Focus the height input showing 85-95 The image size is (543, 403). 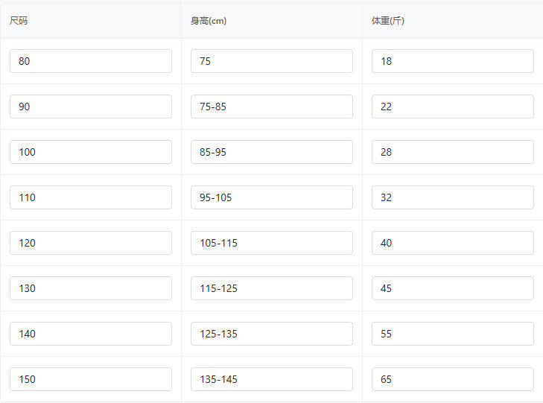(271, 152)
